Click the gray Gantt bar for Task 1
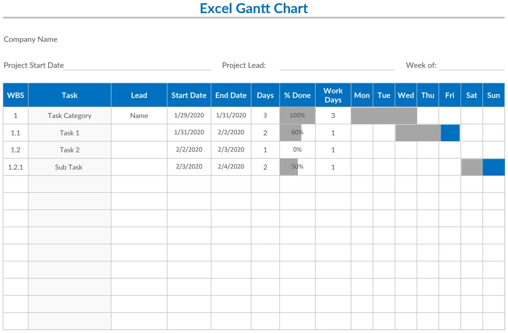The image size is (508, 333). (x=418, y=133)
